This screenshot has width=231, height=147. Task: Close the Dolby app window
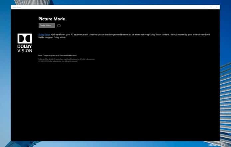217,7
